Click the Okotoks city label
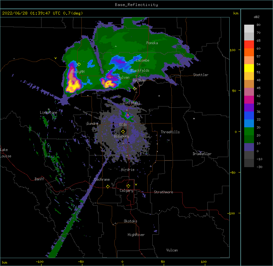 (x=130, y=221)
